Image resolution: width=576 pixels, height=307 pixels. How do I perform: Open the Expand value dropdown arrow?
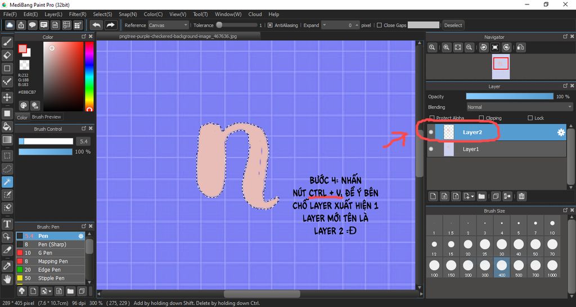324,25
